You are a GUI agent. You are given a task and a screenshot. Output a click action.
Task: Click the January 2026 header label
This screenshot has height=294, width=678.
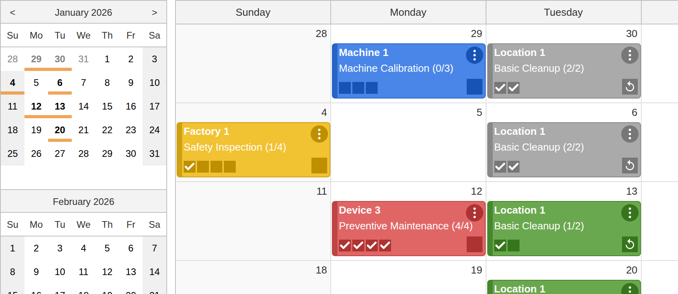point(84,12)
